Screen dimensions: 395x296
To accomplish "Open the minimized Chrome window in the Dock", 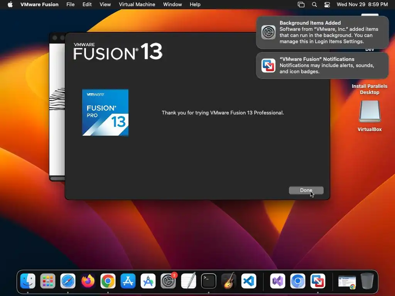I will click(x=347, y=282).
